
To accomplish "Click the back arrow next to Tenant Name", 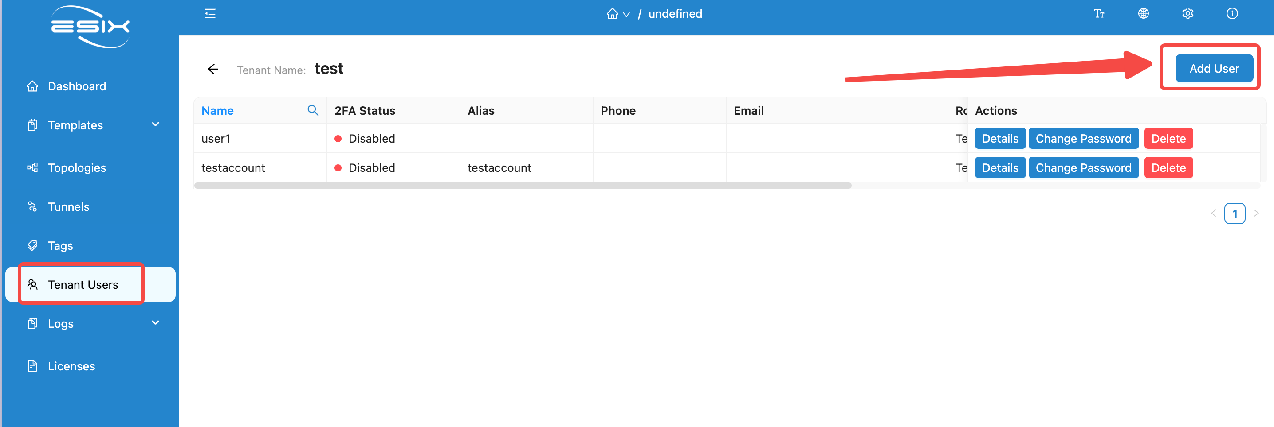I will pos(213,69).
